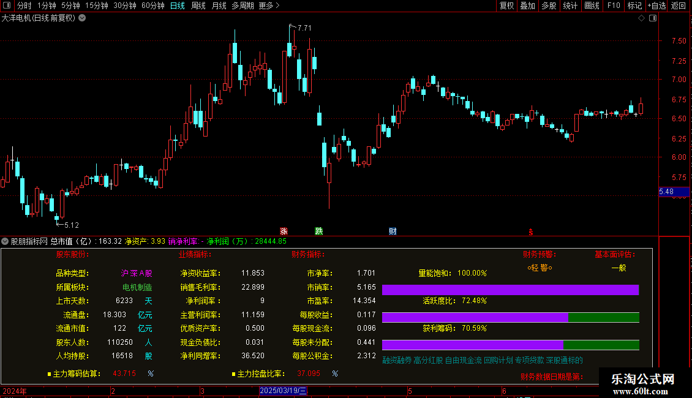Click the 2025/03/19 date marker
692x398 pixels.
click(x=283, y=391)
